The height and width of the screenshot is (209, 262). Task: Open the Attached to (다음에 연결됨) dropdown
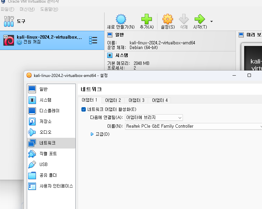click(x=154, y=118)
